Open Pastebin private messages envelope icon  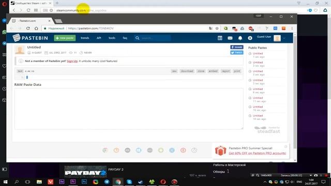pyautogui.click(x=230, y=38)
